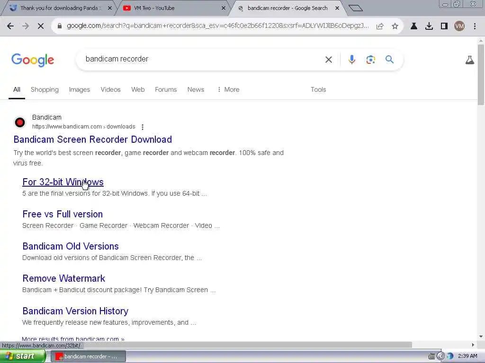Viewport: 485px width, 363px height.
Task: Click the horizontal scrollbar right arrow
Action: point(473,345)
